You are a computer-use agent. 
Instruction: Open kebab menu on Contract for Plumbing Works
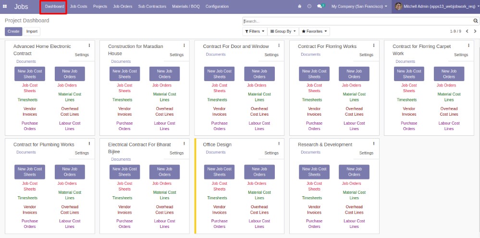pyautogui.click(x=89, y=143)
